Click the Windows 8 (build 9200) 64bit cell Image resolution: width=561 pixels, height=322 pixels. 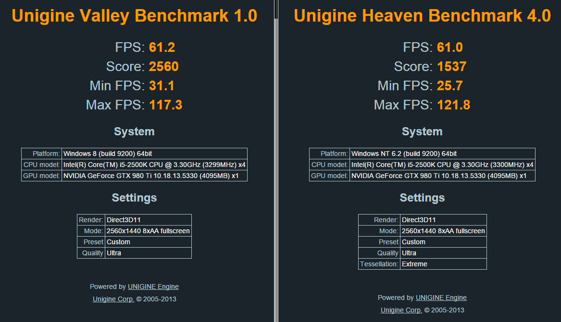155,154
